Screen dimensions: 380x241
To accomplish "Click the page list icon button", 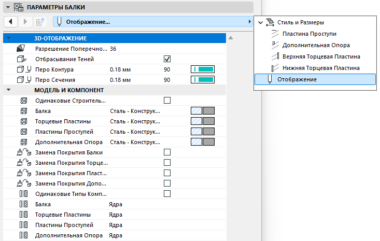I will pyautogui.click(x=40, y=22).
